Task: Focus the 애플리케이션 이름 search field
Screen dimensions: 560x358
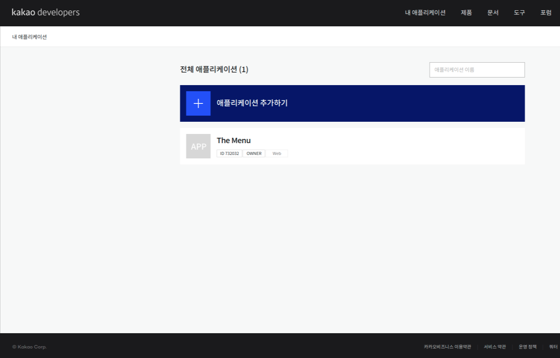Action: click(477, 70)
